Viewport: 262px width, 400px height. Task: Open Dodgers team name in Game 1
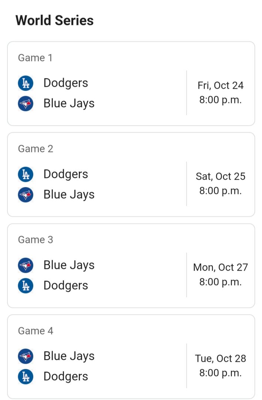pyautogui.click(x=65, y=83)
